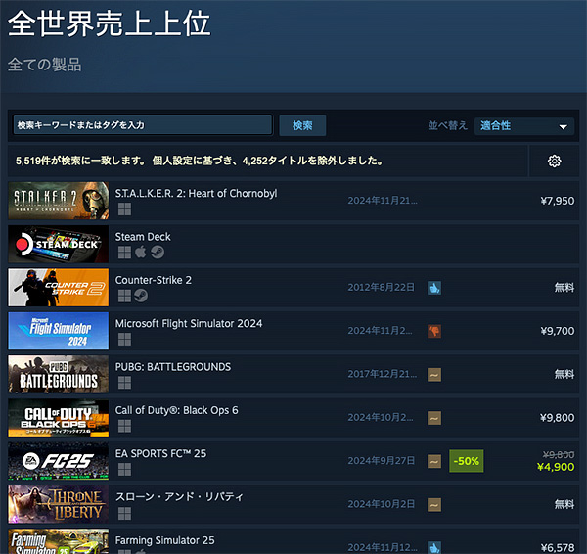Click the -50% discount badge on FC 25
The width and height of the screenshot is (587, 554).
point(466,461)
